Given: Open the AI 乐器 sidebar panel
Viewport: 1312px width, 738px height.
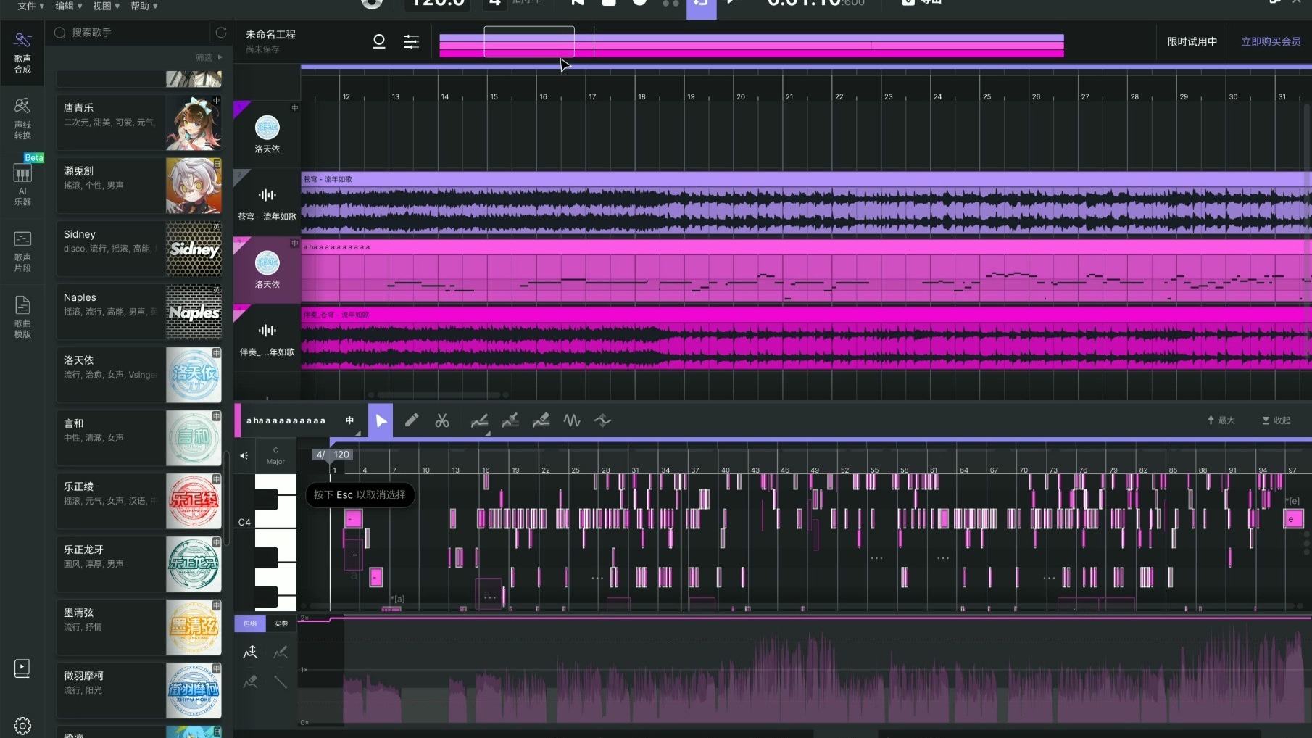Looking at the screenshot, I should coord(22,184).
